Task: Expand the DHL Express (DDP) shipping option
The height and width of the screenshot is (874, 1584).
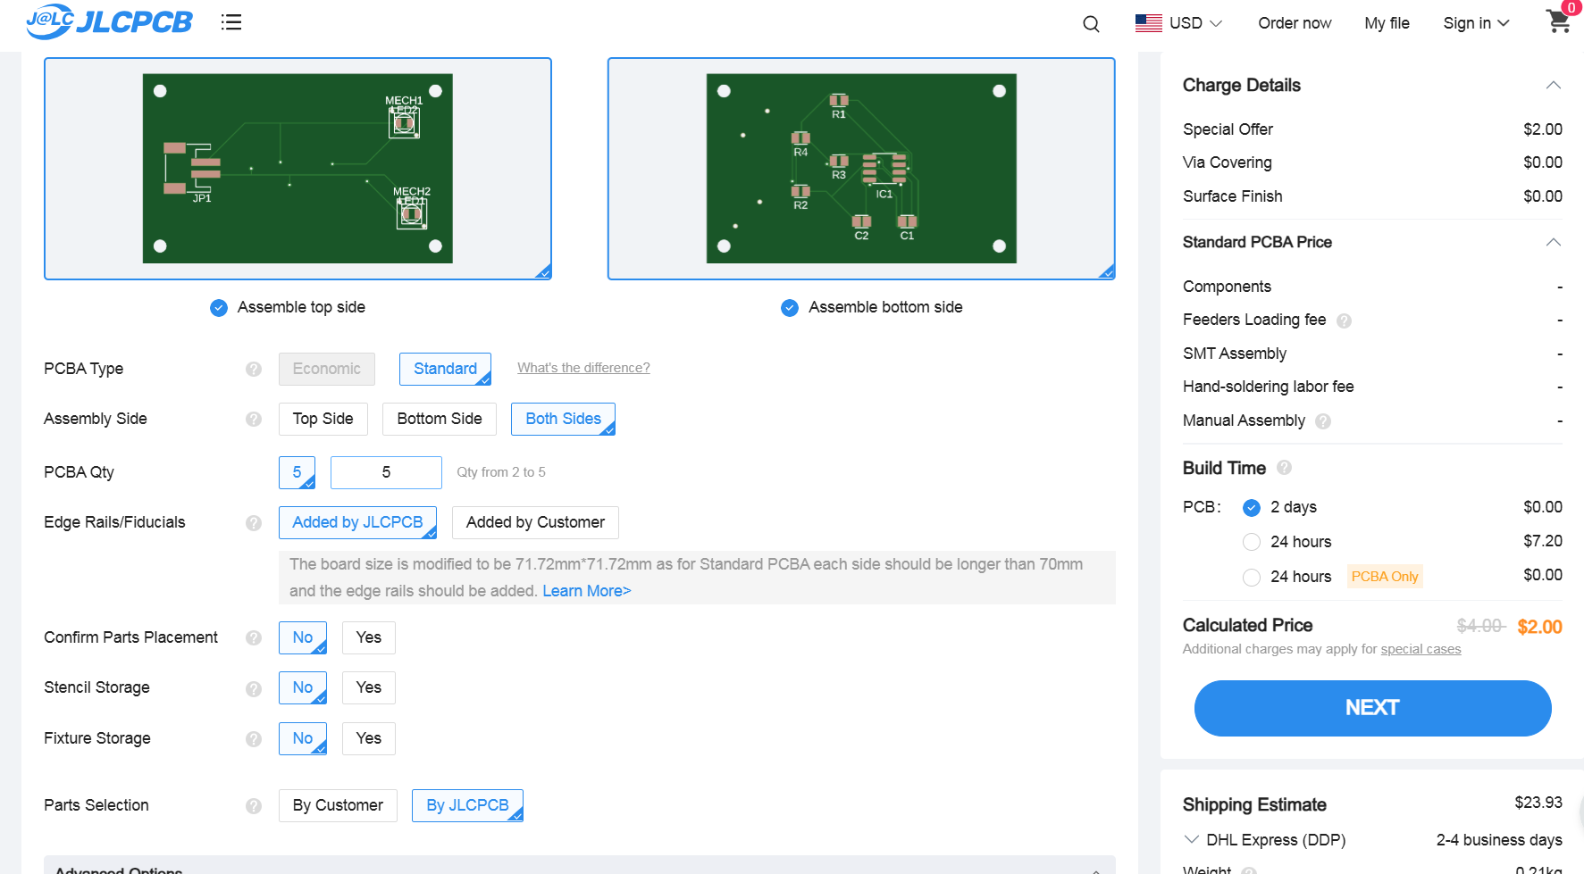Action: coord(1191,840)
